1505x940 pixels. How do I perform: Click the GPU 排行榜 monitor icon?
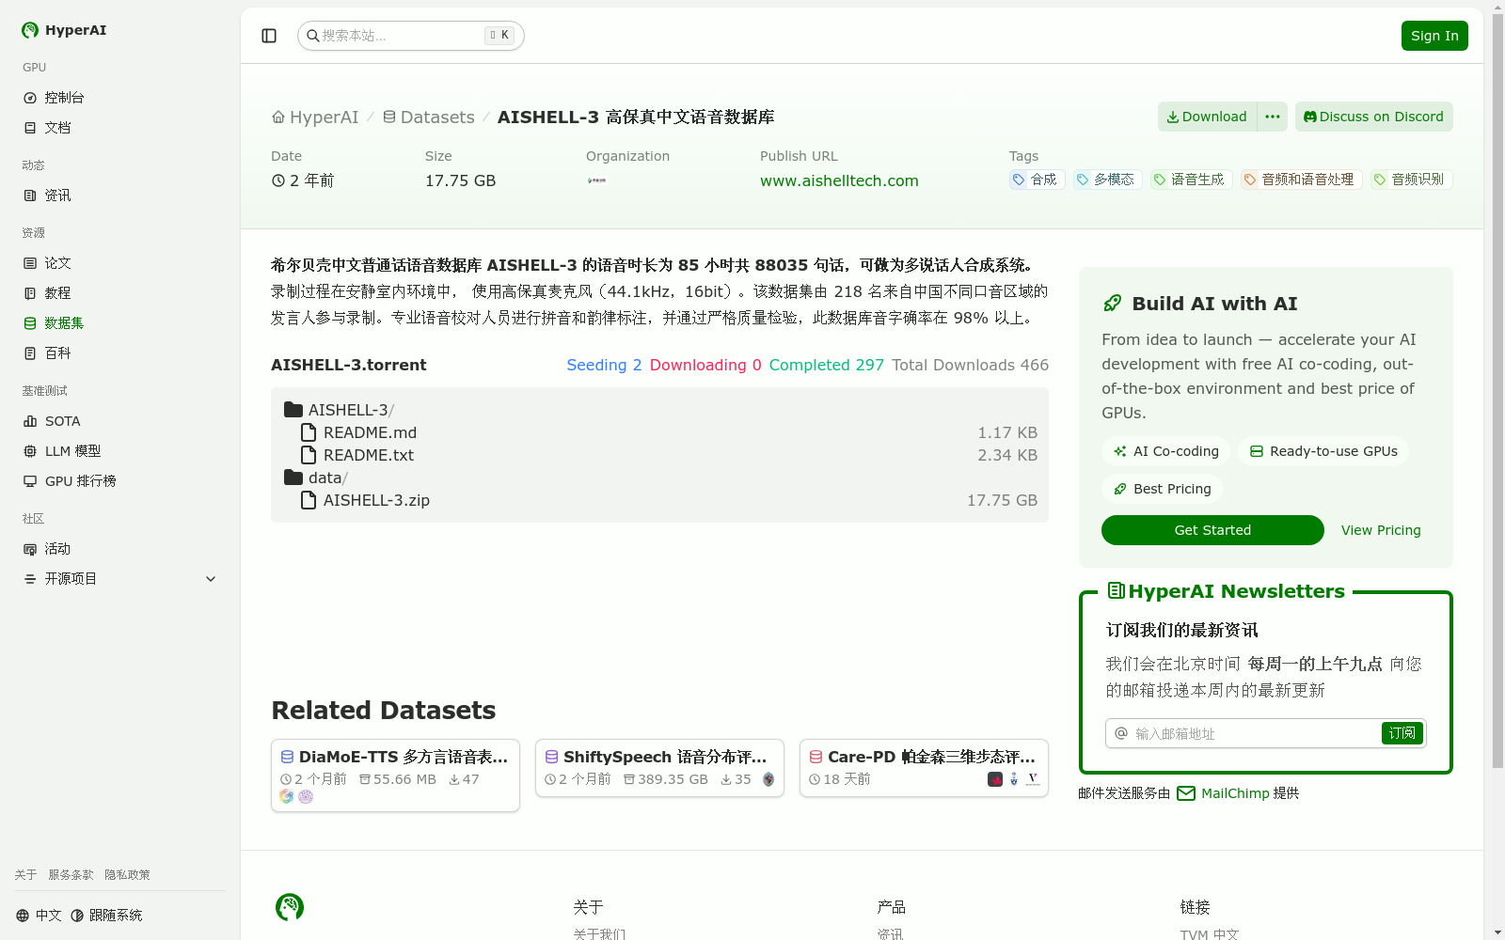[x=30, y=481]
